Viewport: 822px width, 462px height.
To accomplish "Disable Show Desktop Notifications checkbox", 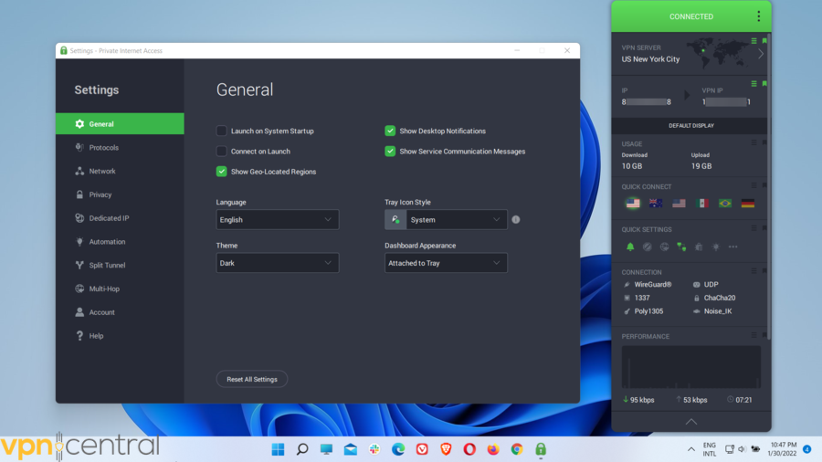I will click(x=390, y=131).
